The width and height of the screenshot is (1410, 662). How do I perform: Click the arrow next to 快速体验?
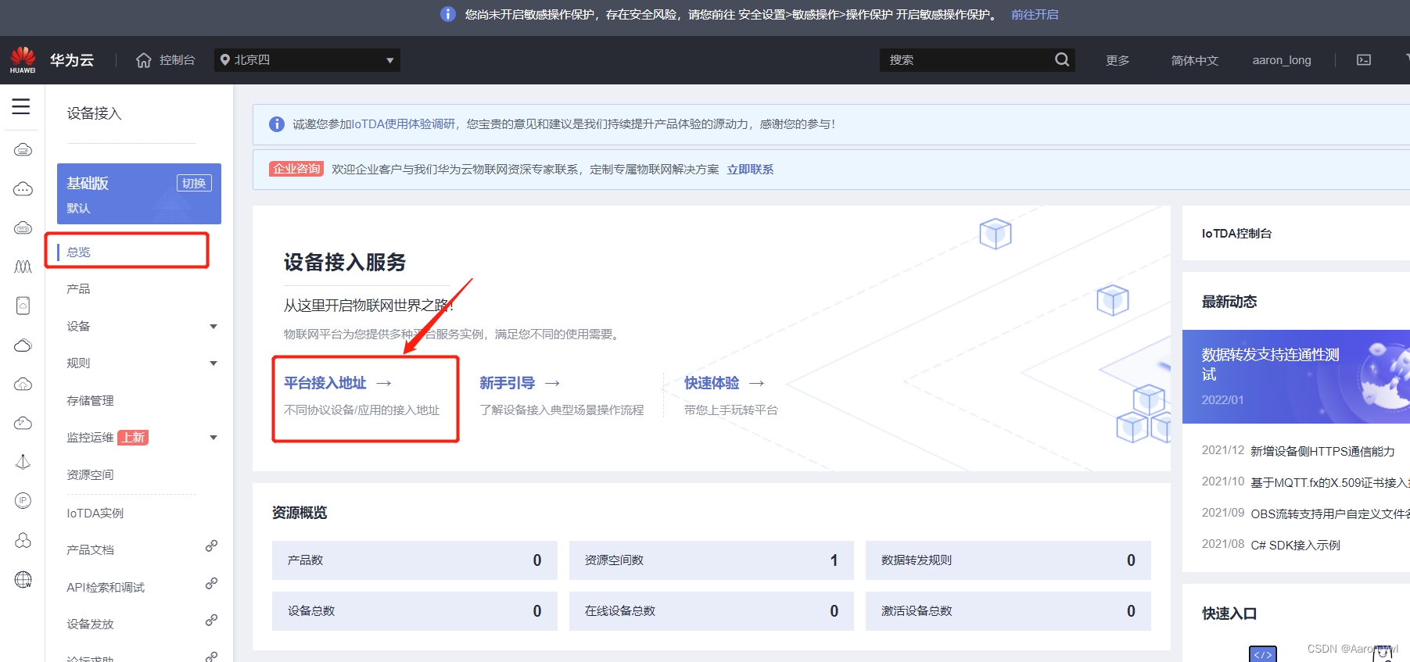point(756,383)
